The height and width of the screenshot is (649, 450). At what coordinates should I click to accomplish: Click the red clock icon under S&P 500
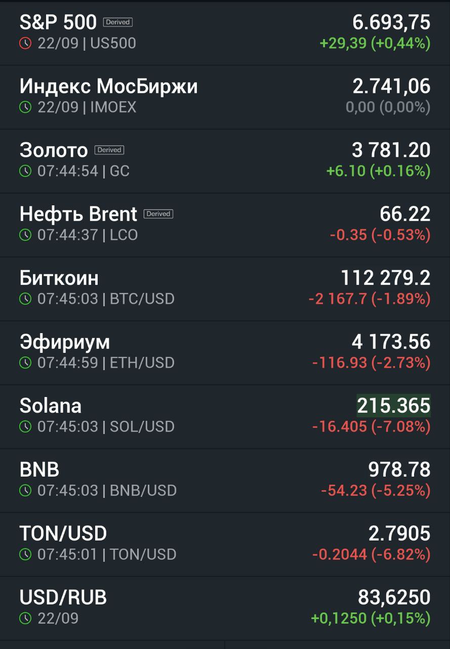point(25,44)
